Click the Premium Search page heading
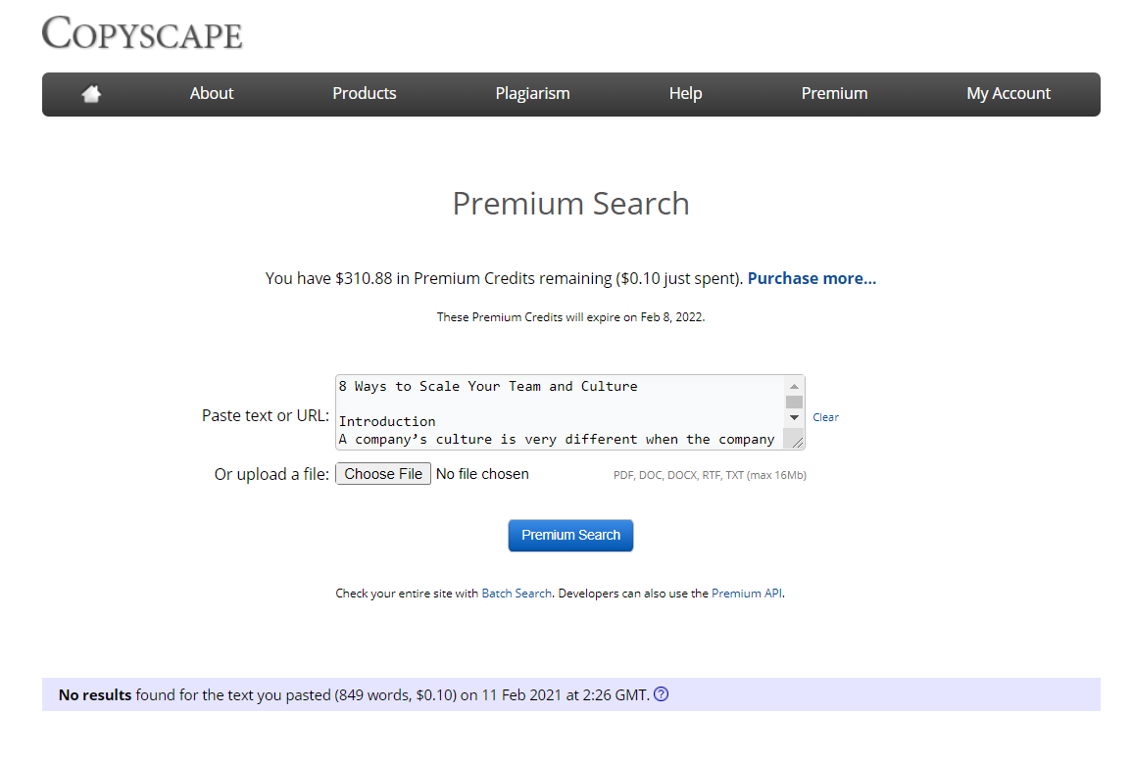The height and width of the screenshot is (761, 1132). pos(570,204)
